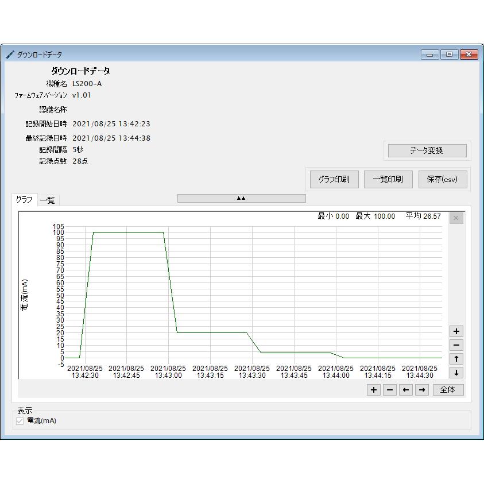Select the グラフ tab
The height and width of the screenshot is (484, 484).
24,200
